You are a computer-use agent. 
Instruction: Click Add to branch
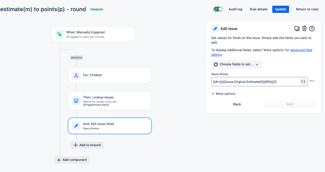(88, 145)
